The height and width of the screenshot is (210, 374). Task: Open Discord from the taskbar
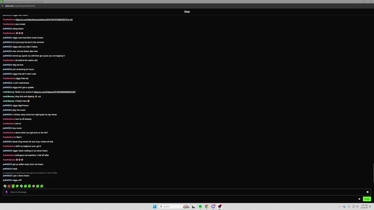(213, 206)
